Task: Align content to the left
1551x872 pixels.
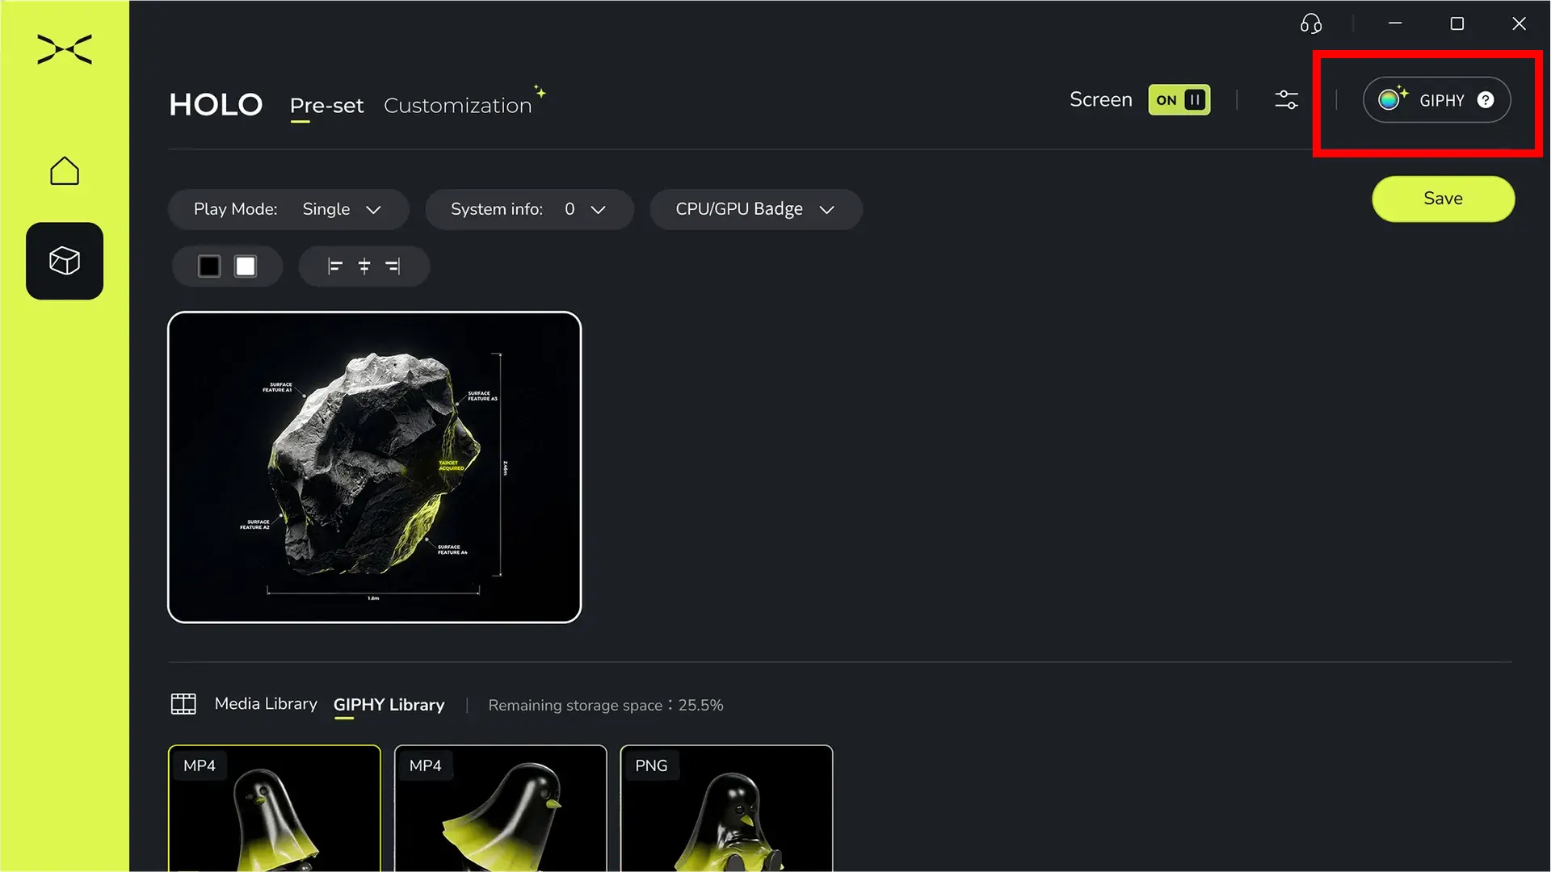Action: 335,266
